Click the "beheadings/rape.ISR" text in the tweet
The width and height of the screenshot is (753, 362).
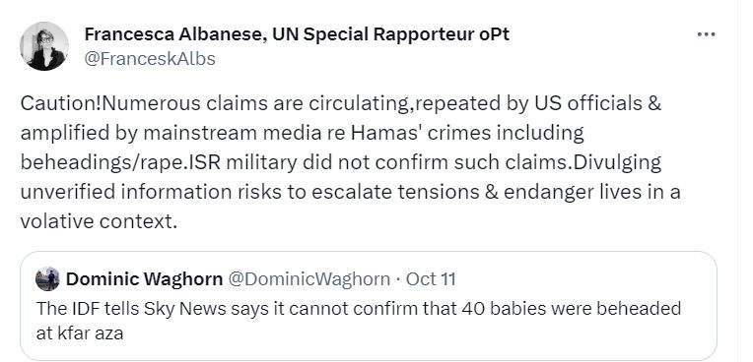(120, 163)
